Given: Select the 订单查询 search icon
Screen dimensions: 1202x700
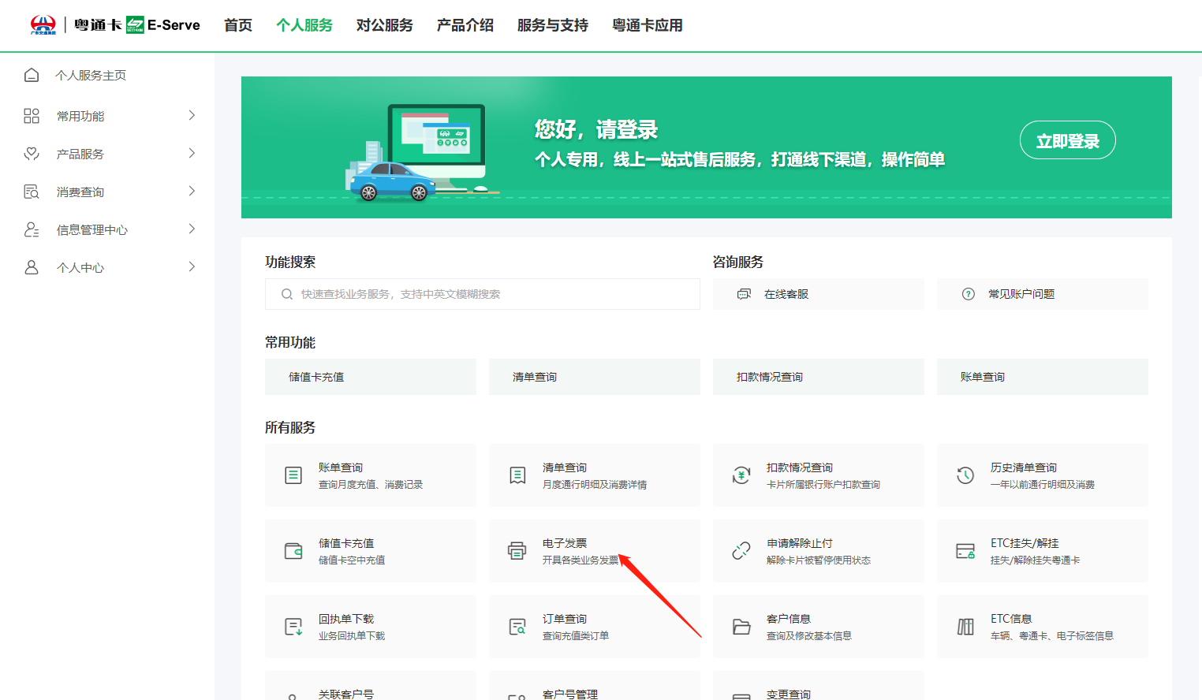Looking at the screenshot, I should pos(517,625).
